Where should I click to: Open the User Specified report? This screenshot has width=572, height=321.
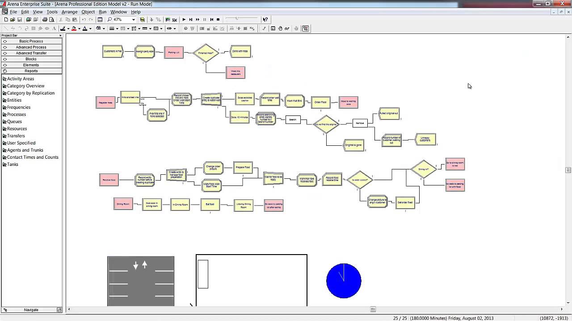click(x=21, y=143)
